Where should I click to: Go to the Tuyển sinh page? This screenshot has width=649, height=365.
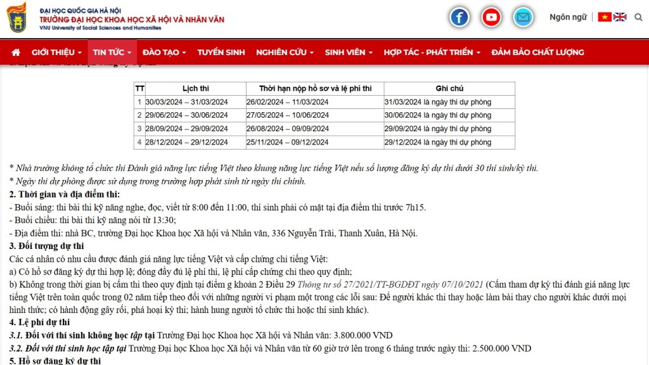click(x=221, y=53)
